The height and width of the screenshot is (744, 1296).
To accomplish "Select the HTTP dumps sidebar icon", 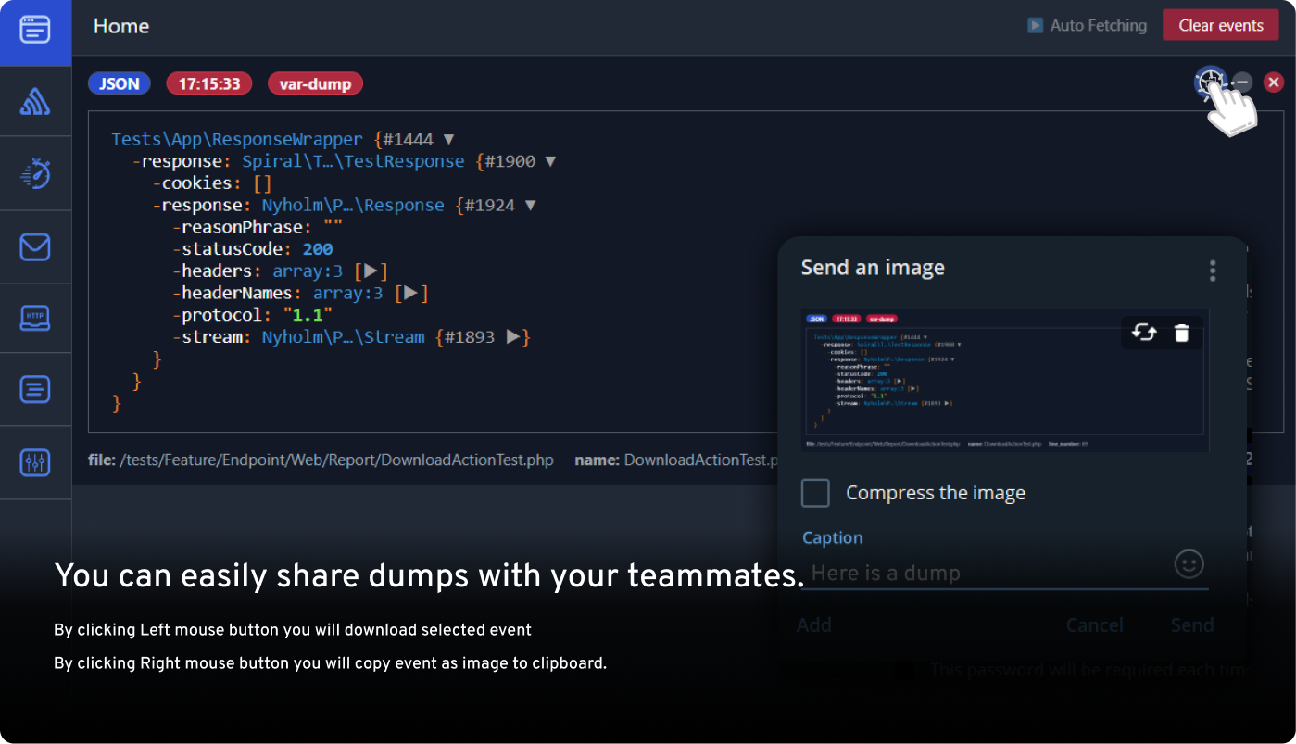I will pyautogui.click(x=36, y=317).
